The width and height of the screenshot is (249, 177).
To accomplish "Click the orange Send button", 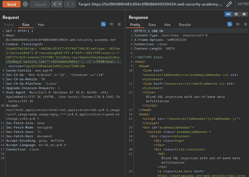I will [x=12, y=4].
